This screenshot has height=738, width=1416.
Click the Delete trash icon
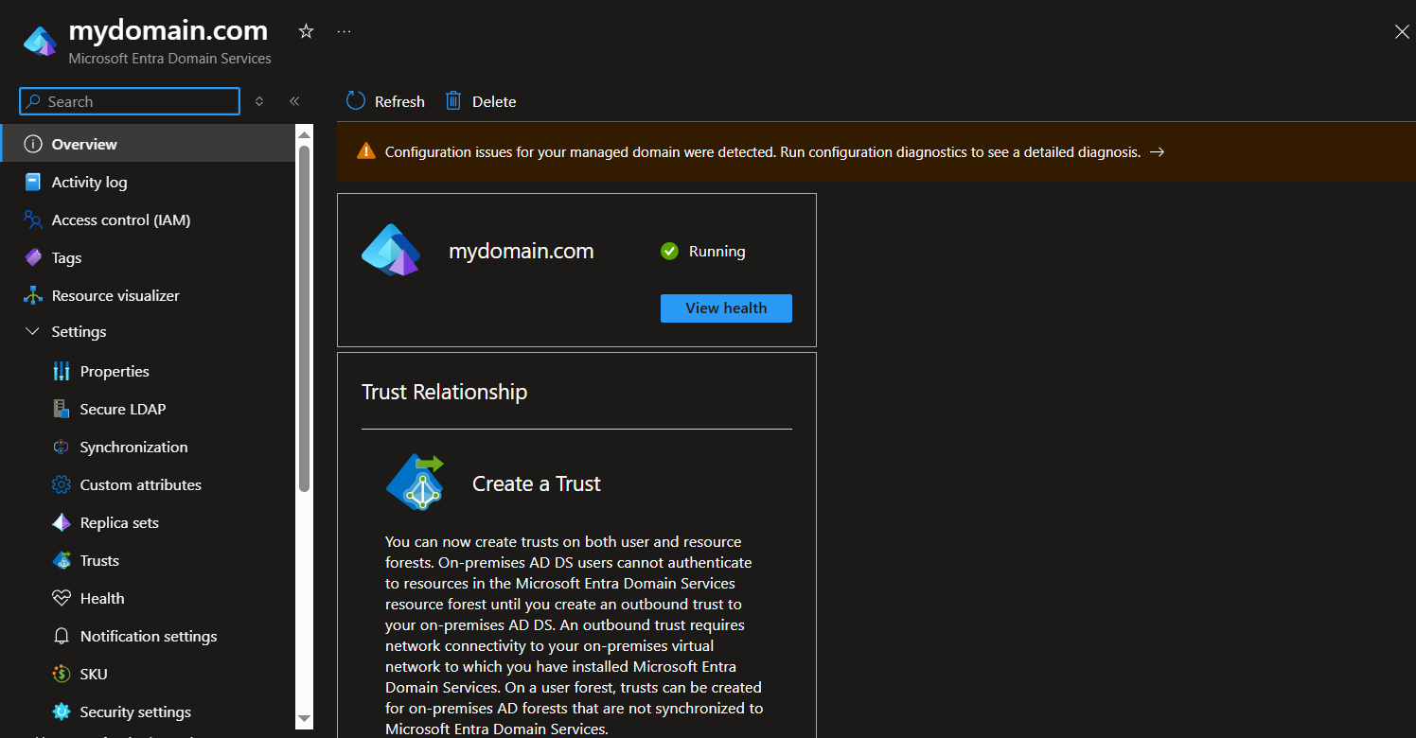coord(453,101)
